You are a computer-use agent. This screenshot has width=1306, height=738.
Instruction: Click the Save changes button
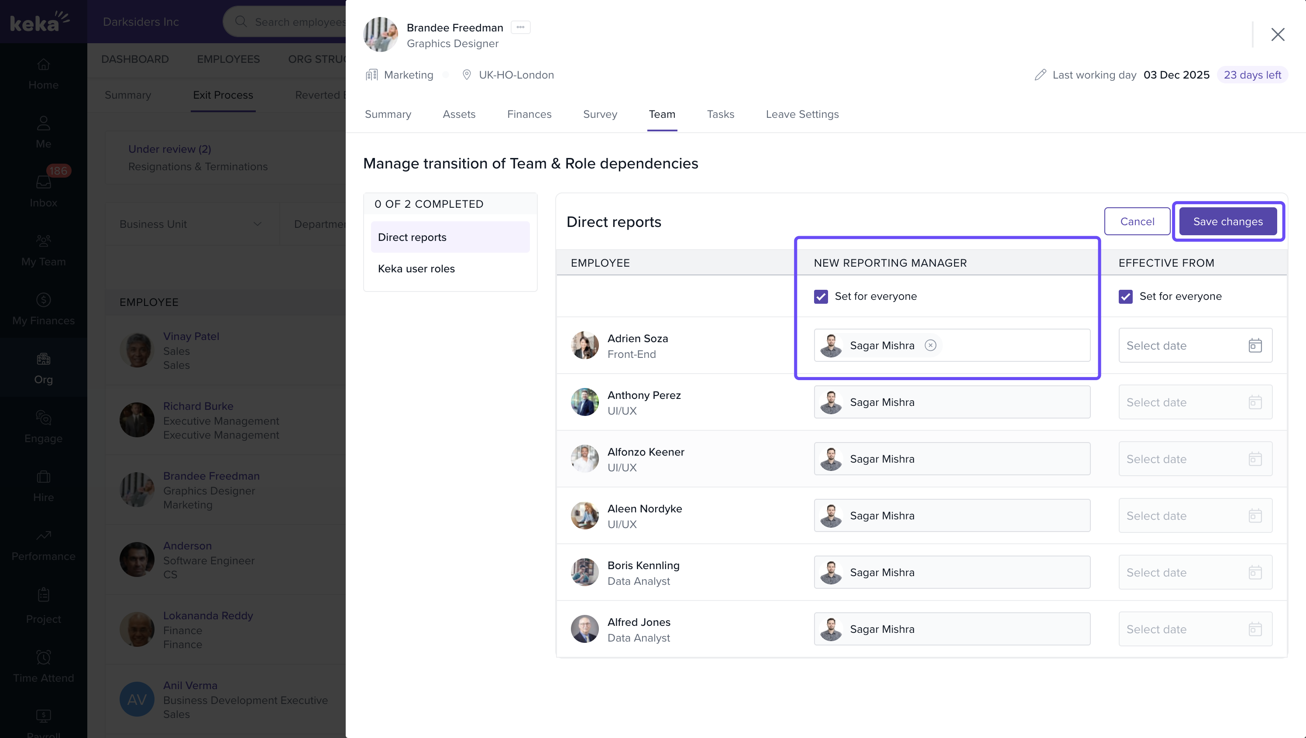(1227, 222)
